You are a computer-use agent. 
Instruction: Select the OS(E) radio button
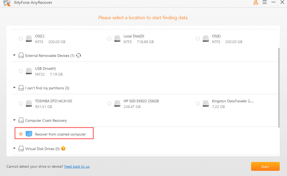(198, 39)
